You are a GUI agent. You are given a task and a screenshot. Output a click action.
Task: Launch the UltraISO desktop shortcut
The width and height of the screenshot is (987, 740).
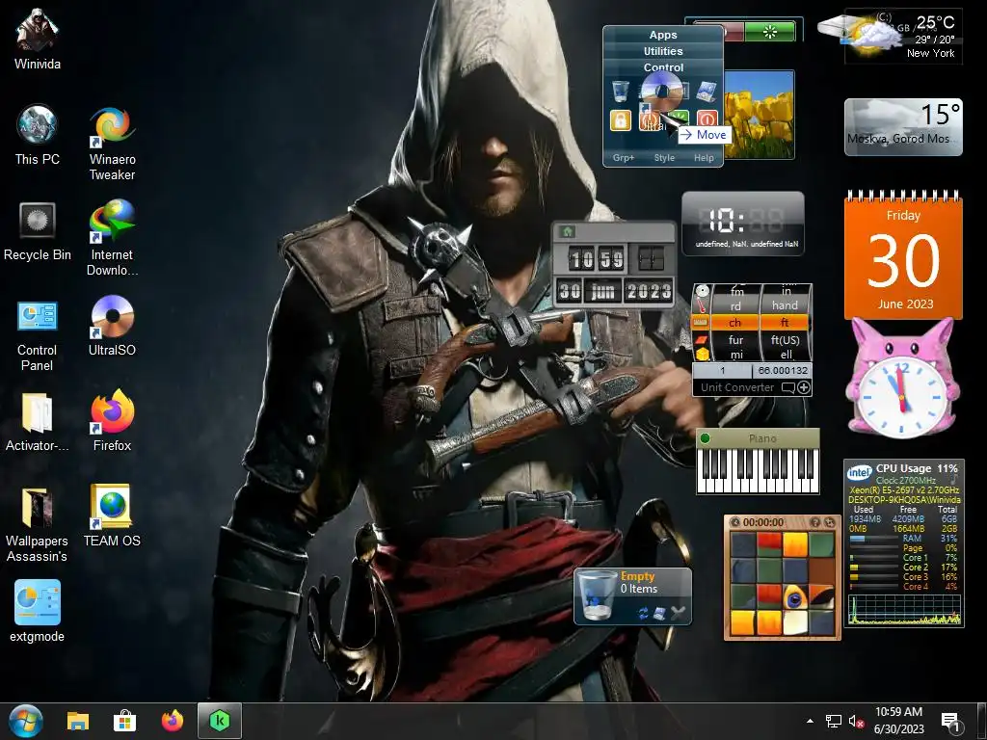pyautogui.click(x=112, y=326)
